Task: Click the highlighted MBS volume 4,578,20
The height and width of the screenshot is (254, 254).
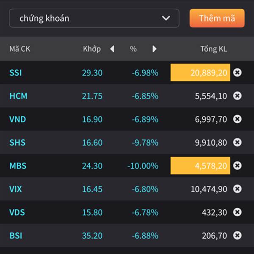Action: pos(200,166)
